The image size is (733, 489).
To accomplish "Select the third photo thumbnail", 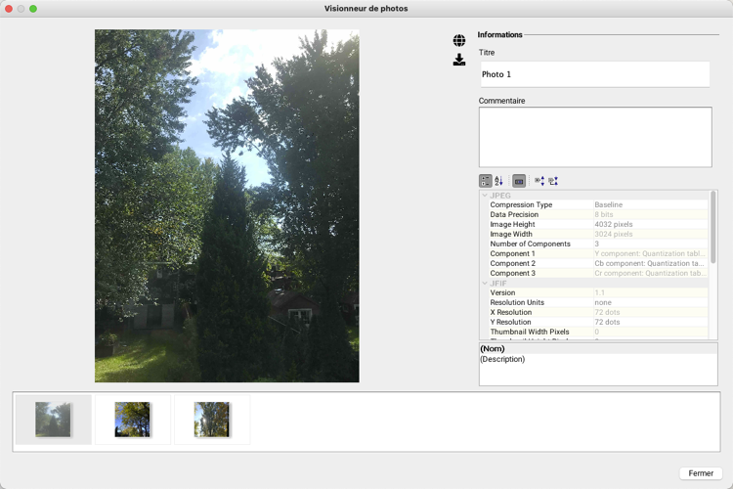I will [212, 420].
